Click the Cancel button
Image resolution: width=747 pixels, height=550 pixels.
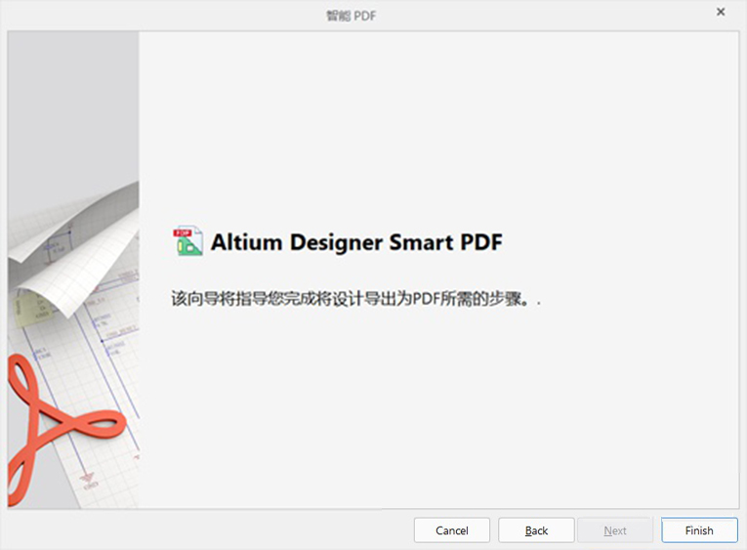click(x=452, y=530)
